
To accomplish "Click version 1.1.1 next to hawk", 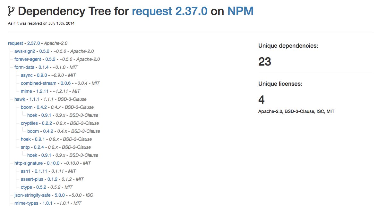I will 34,99.
